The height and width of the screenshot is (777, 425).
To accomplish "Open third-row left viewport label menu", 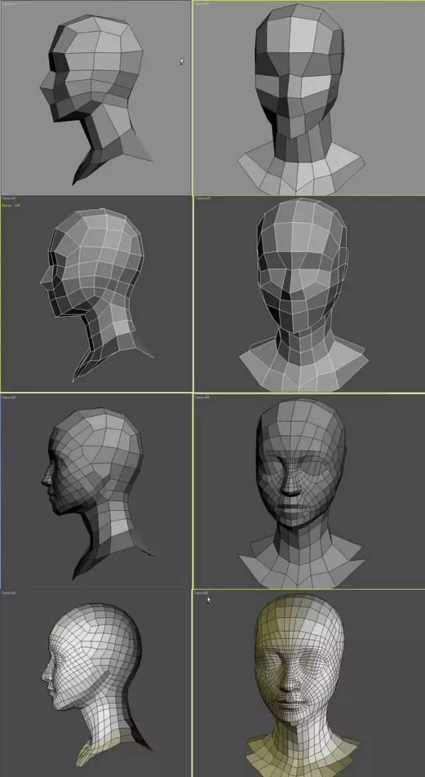I will point(9,397).
